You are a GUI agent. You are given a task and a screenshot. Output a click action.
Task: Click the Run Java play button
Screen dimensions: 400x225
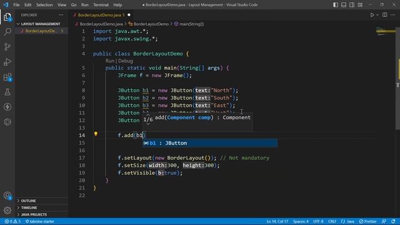click(372, 15)
